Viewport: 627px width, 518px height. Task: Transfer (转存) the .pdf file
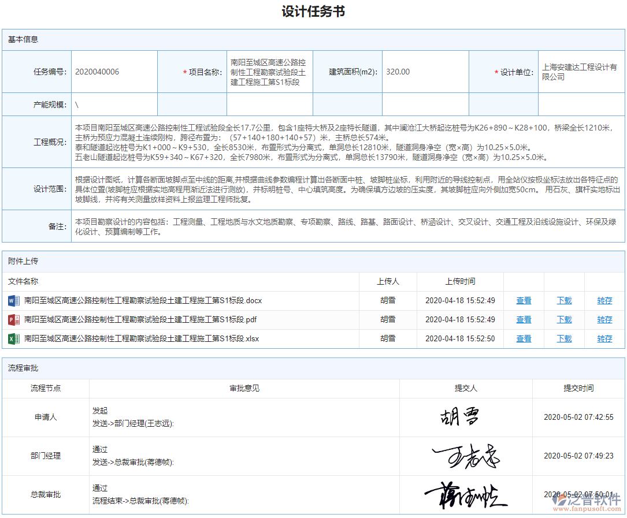tap(604, 319)
